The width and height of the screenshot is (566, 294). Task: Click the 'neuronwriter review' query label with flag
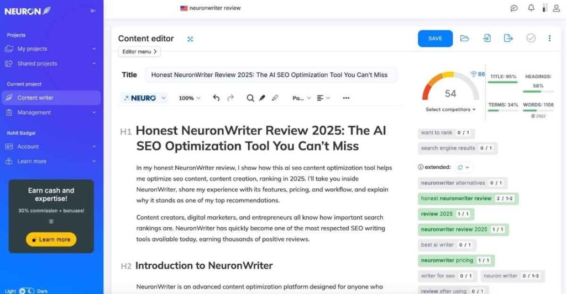click(x=211, y=8)
